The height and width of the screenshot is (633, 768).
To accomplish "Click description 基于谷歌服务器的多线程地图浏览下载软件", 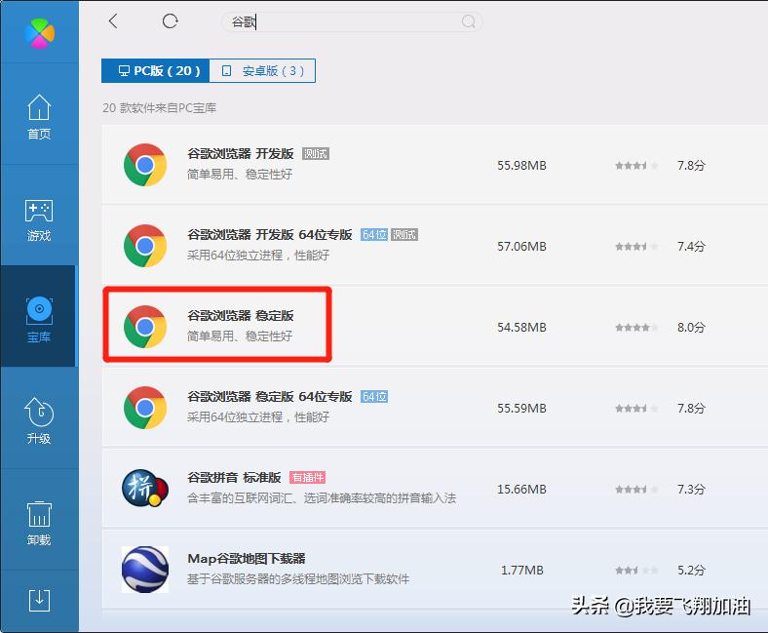I will (298, 579).
